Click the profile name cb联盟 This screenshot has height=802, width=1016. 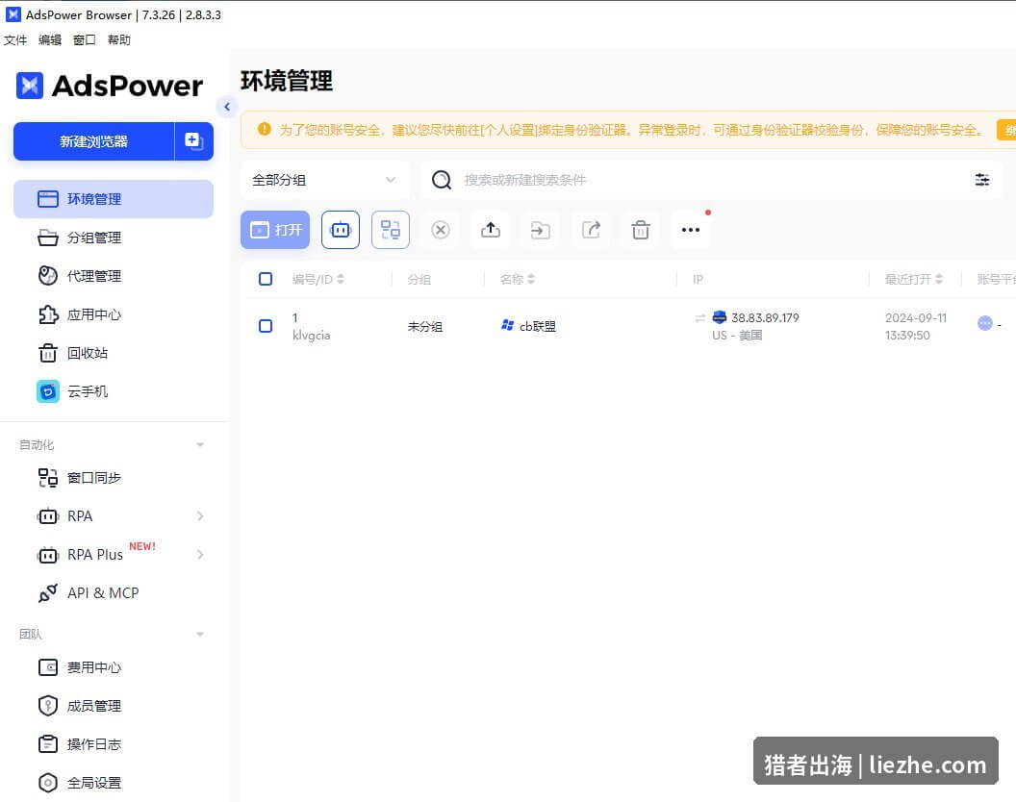pyautogui.click(x=538, y=327)
